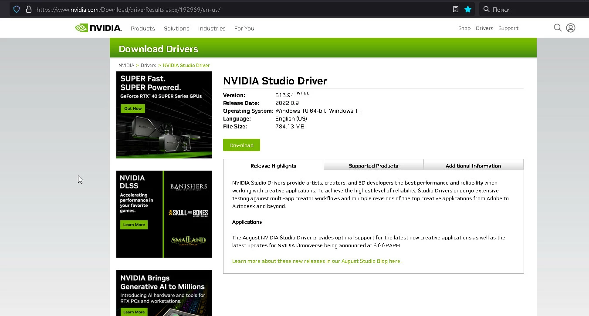Image resolution: width=589 pixels, height=316 pixels.
Task: Click the green Download button
Action: click(x=241, y=145)
